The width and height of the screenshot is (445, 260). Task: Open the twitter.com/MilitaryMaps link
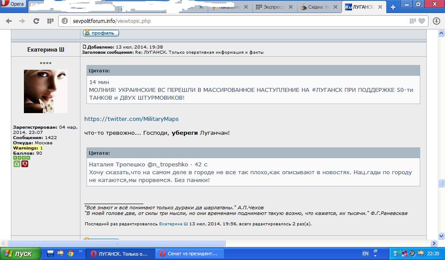pyautogui.click(x=131, y=119)
